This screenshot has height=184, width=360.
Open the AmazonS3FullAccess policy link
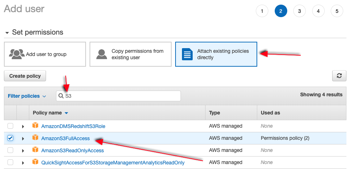coord(65,138)
